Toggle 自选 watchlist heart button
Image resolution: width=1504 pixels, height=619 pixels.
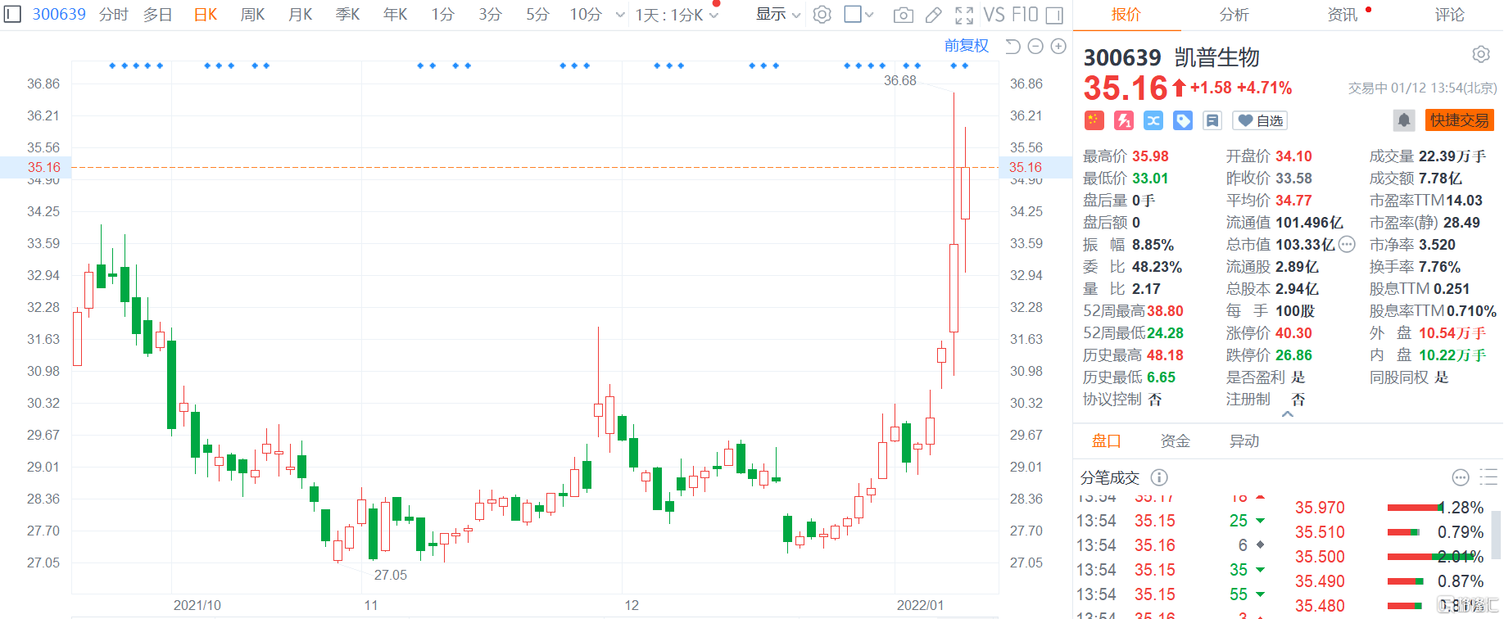click(x=1260, y=121)
